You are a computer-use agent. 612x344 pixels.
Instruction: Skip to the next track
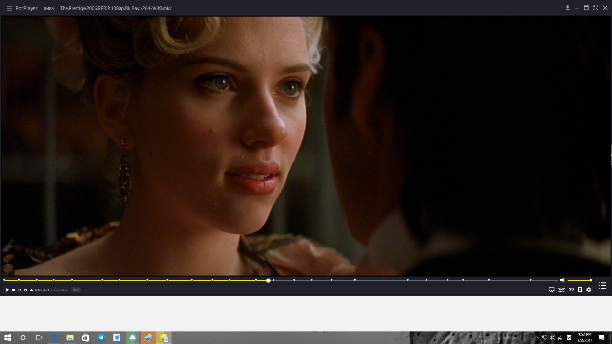pos(25,290)
